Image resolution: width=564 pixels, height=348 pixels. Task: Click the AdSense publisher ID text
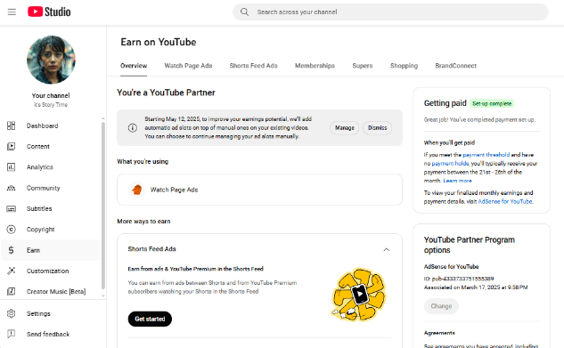point(459,279)
